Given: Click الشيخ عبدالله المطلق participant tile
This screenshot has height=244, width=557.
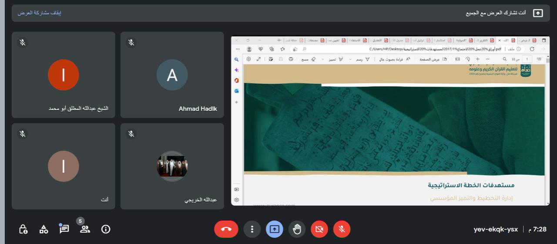Looking at the screenshot, I should coord(64,75).
